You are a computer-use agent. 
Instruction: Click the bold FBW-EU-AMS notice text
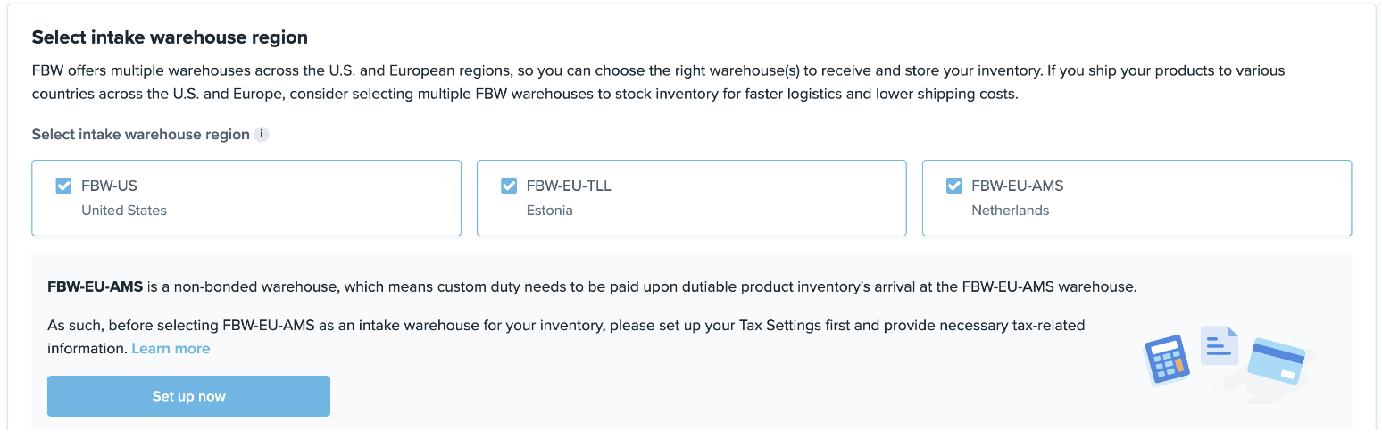click(96, 287)
